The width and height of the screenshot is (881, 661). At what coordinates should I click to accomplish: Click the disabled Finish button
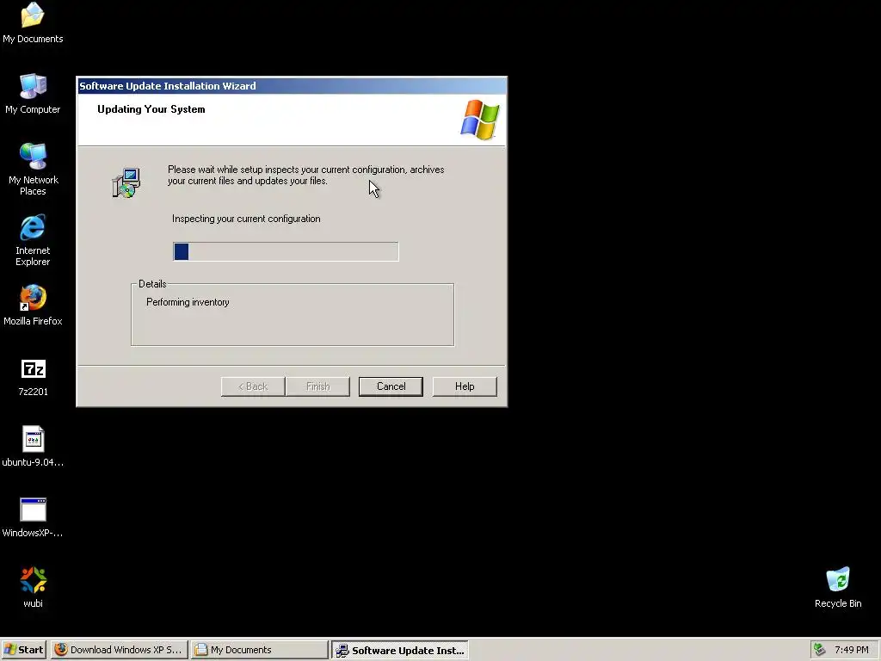coord(318,386)
